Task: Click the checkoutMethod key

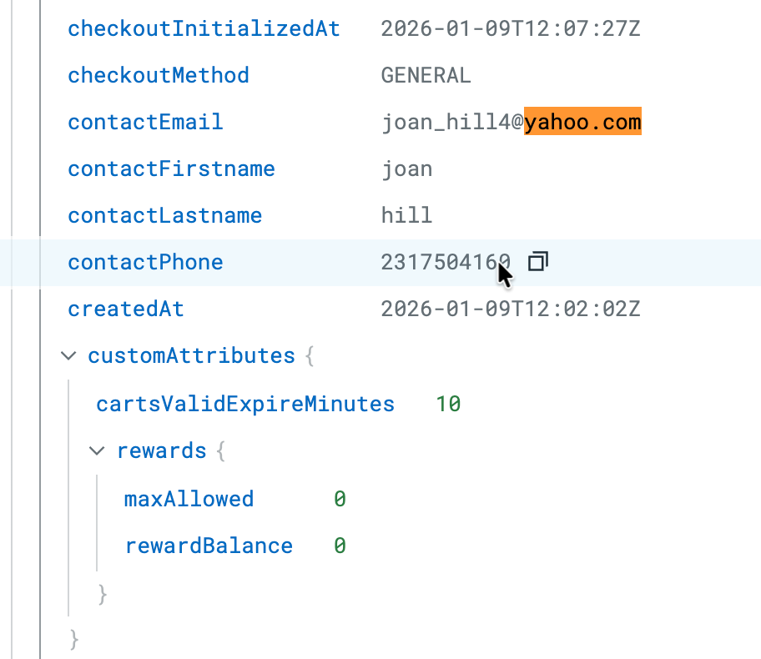Action: pos(159,75)
